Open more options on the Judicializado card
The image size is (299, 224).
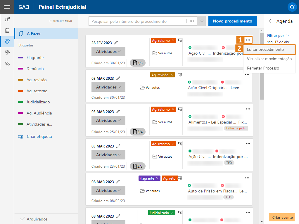point(248,212)
